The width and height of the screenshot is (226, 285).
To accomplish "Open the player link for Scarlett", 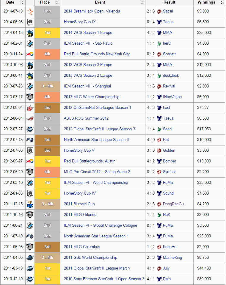I will 169,54.
